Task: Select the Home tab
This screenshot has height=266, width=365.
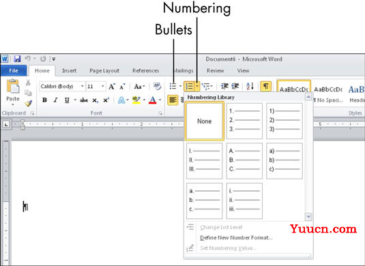Action: (42, 70)
